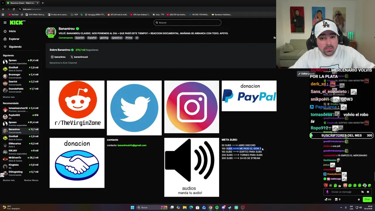Image resolution: width=375 pixels, height=211 pixels.
Task: Select the speedrun tag
Action: (117, 38)
